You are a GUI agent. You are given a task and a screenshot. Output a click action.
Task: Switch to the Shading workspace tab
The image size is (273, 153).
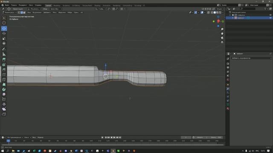tap(97, 6)
